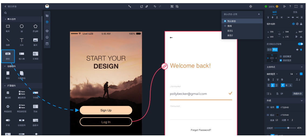Collapse the 基本组件 section

pos(5,19)
